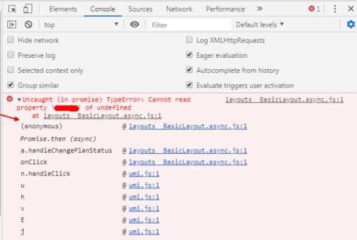Enable Hide network checkbox
The width and height of the screenshot is (357, 240).
[x=10, y=40]
